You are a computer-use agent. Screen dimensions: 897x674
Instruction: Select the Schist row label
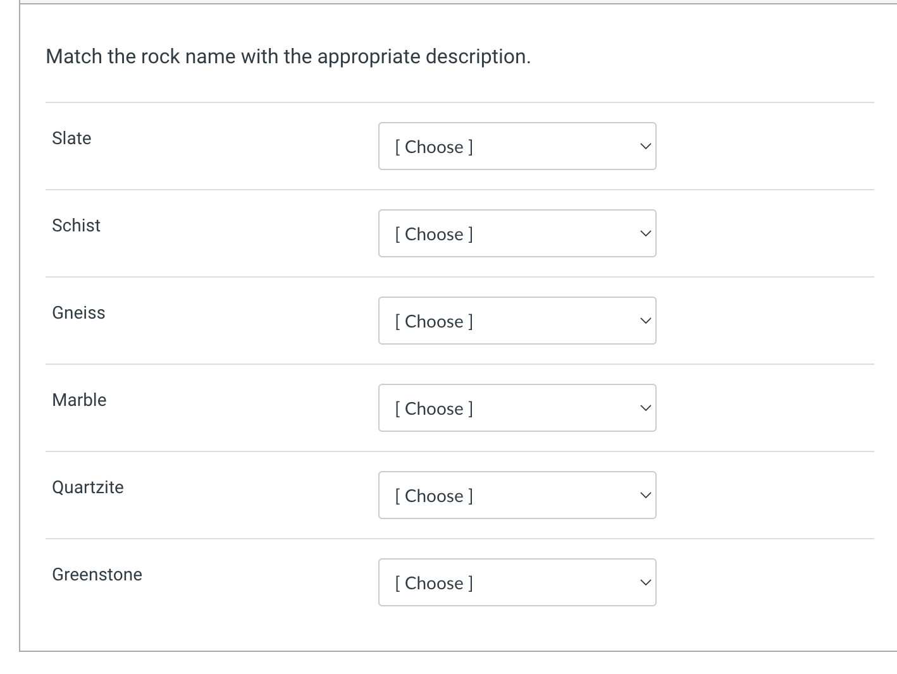76,225
